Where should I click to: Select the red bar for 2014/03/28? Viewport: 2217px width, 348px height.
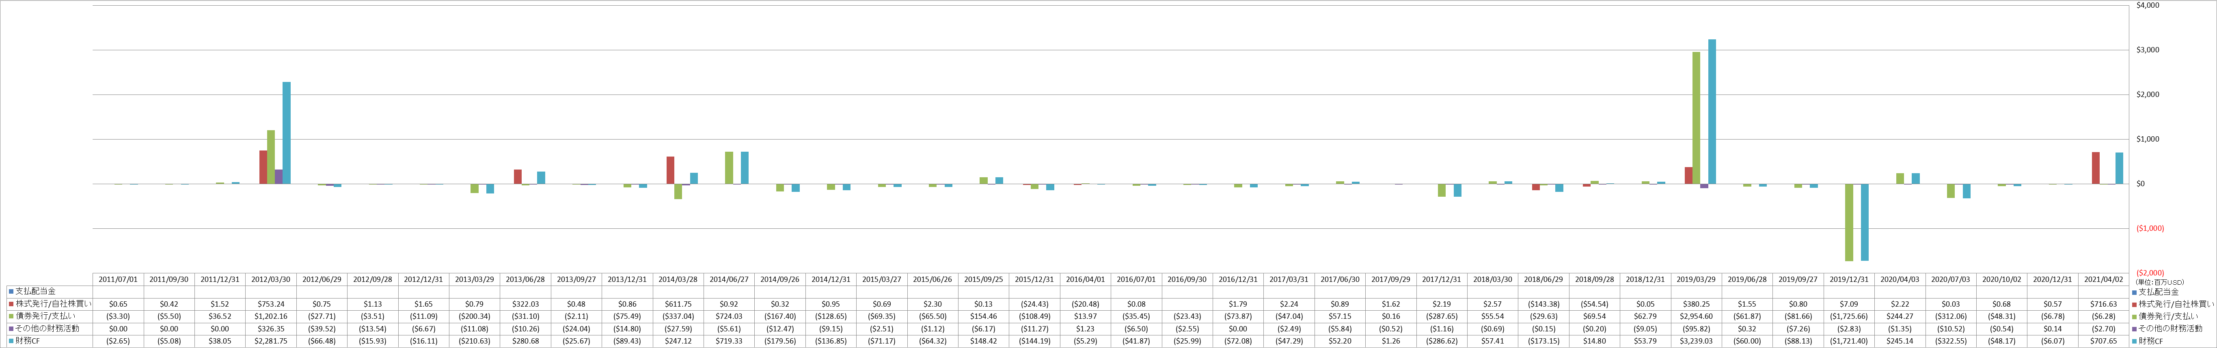(x=670, y=170)
